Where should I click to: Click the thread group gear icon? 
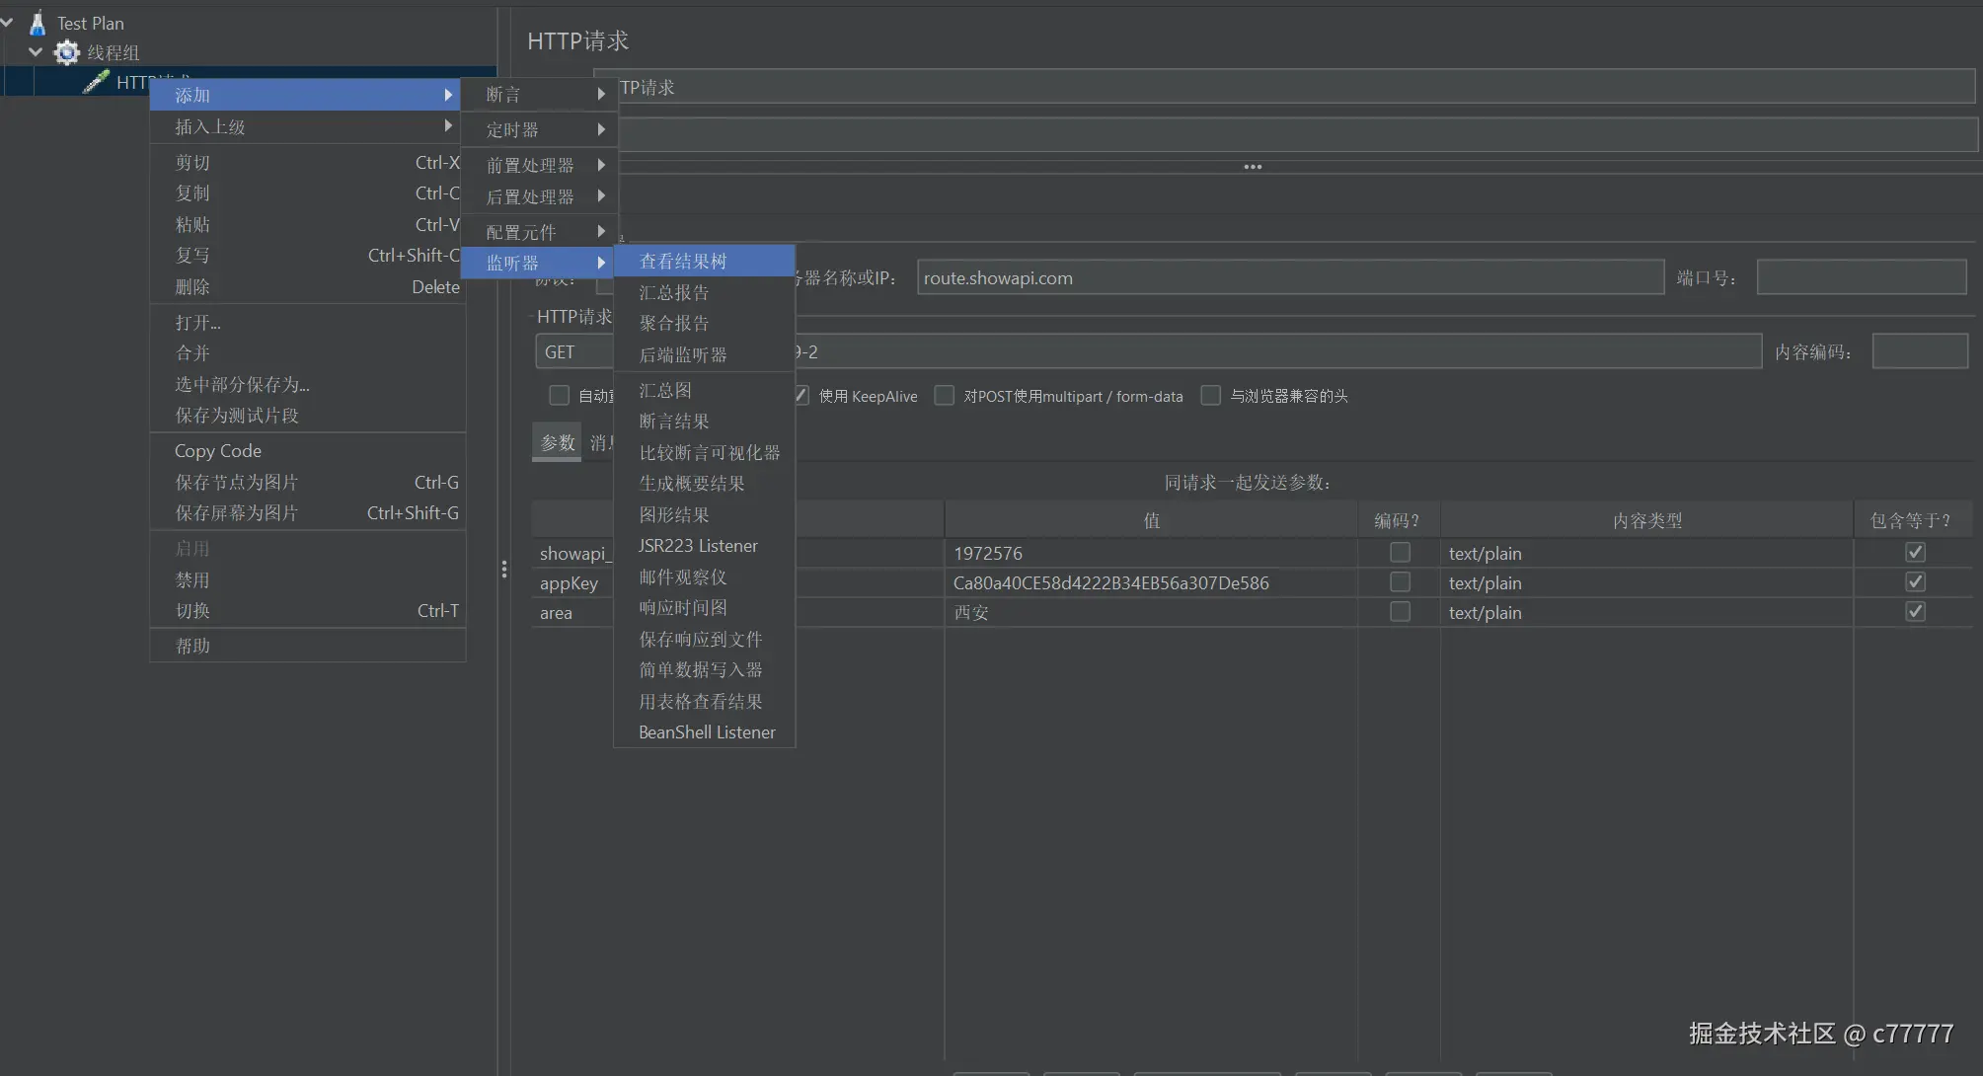coord(66,52)
